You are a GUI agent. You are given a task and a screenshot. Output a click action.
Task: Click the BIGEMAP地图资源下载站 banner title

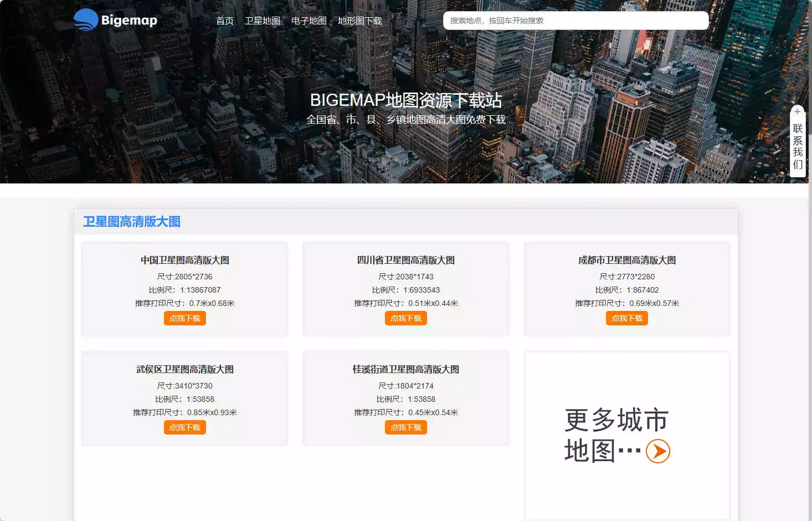406,100
